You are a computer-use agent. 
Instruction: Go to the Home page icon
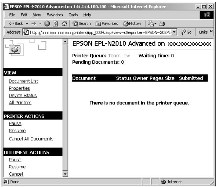64,23
